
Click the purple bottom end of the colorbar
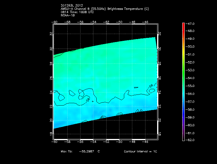(183, 139)
